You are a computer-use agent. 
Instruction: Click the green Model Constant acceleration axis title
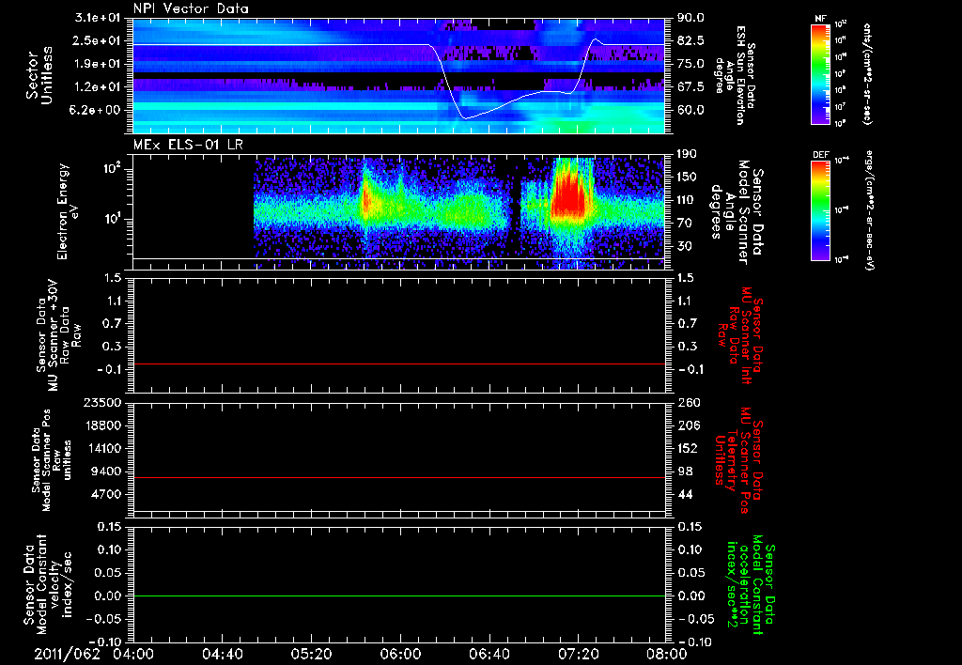point(751,586)
